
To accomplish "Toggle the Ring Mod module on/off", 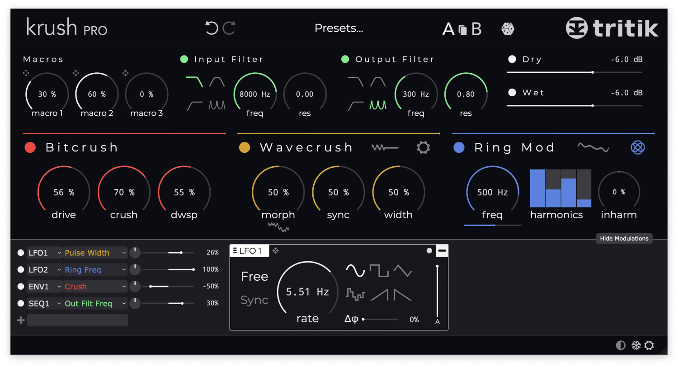I will point(459,148).
